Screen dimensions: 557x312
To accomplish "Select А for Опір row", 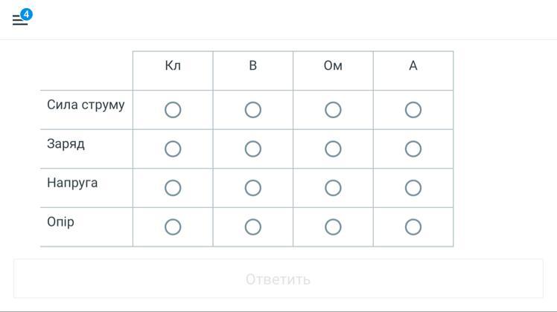I will pyautogui.click(x=413, y=227).
